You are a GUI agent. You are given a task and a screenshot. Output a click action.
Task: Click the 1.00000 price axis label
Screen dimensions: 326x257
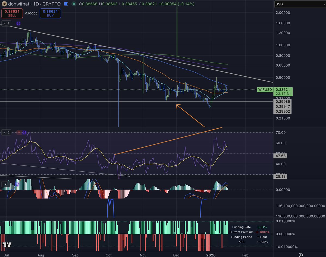[x=283, y=45]
